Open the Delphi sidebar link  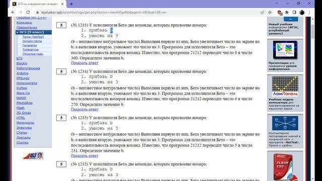21,98
